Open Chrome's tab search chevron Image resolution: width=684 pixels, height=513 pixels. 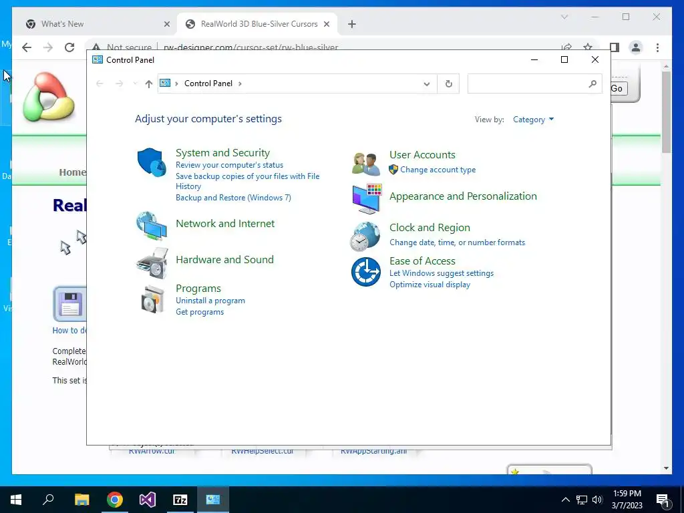pos(564,17)
